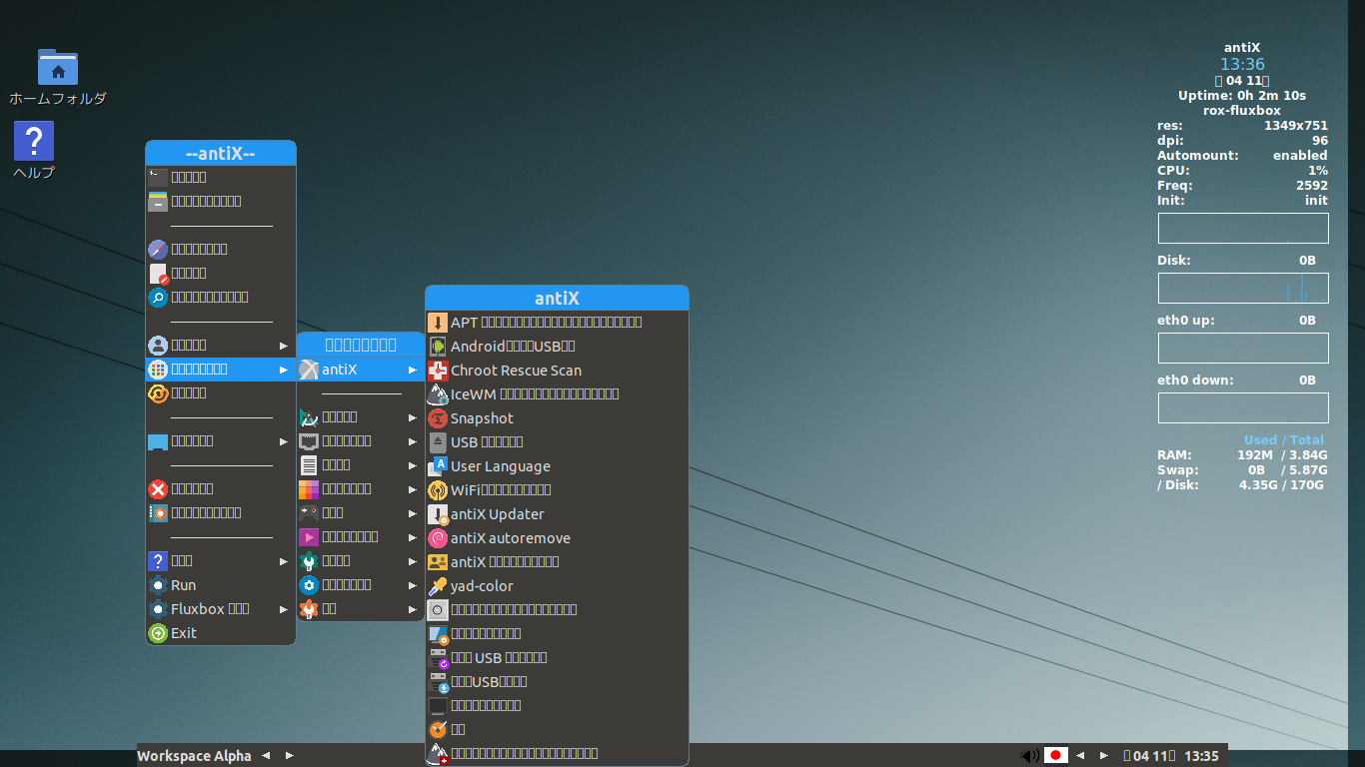Screen dimensions: 1365x767
Task: Expand the blue monitor icon submenu in the main menu
Action: 221,440
